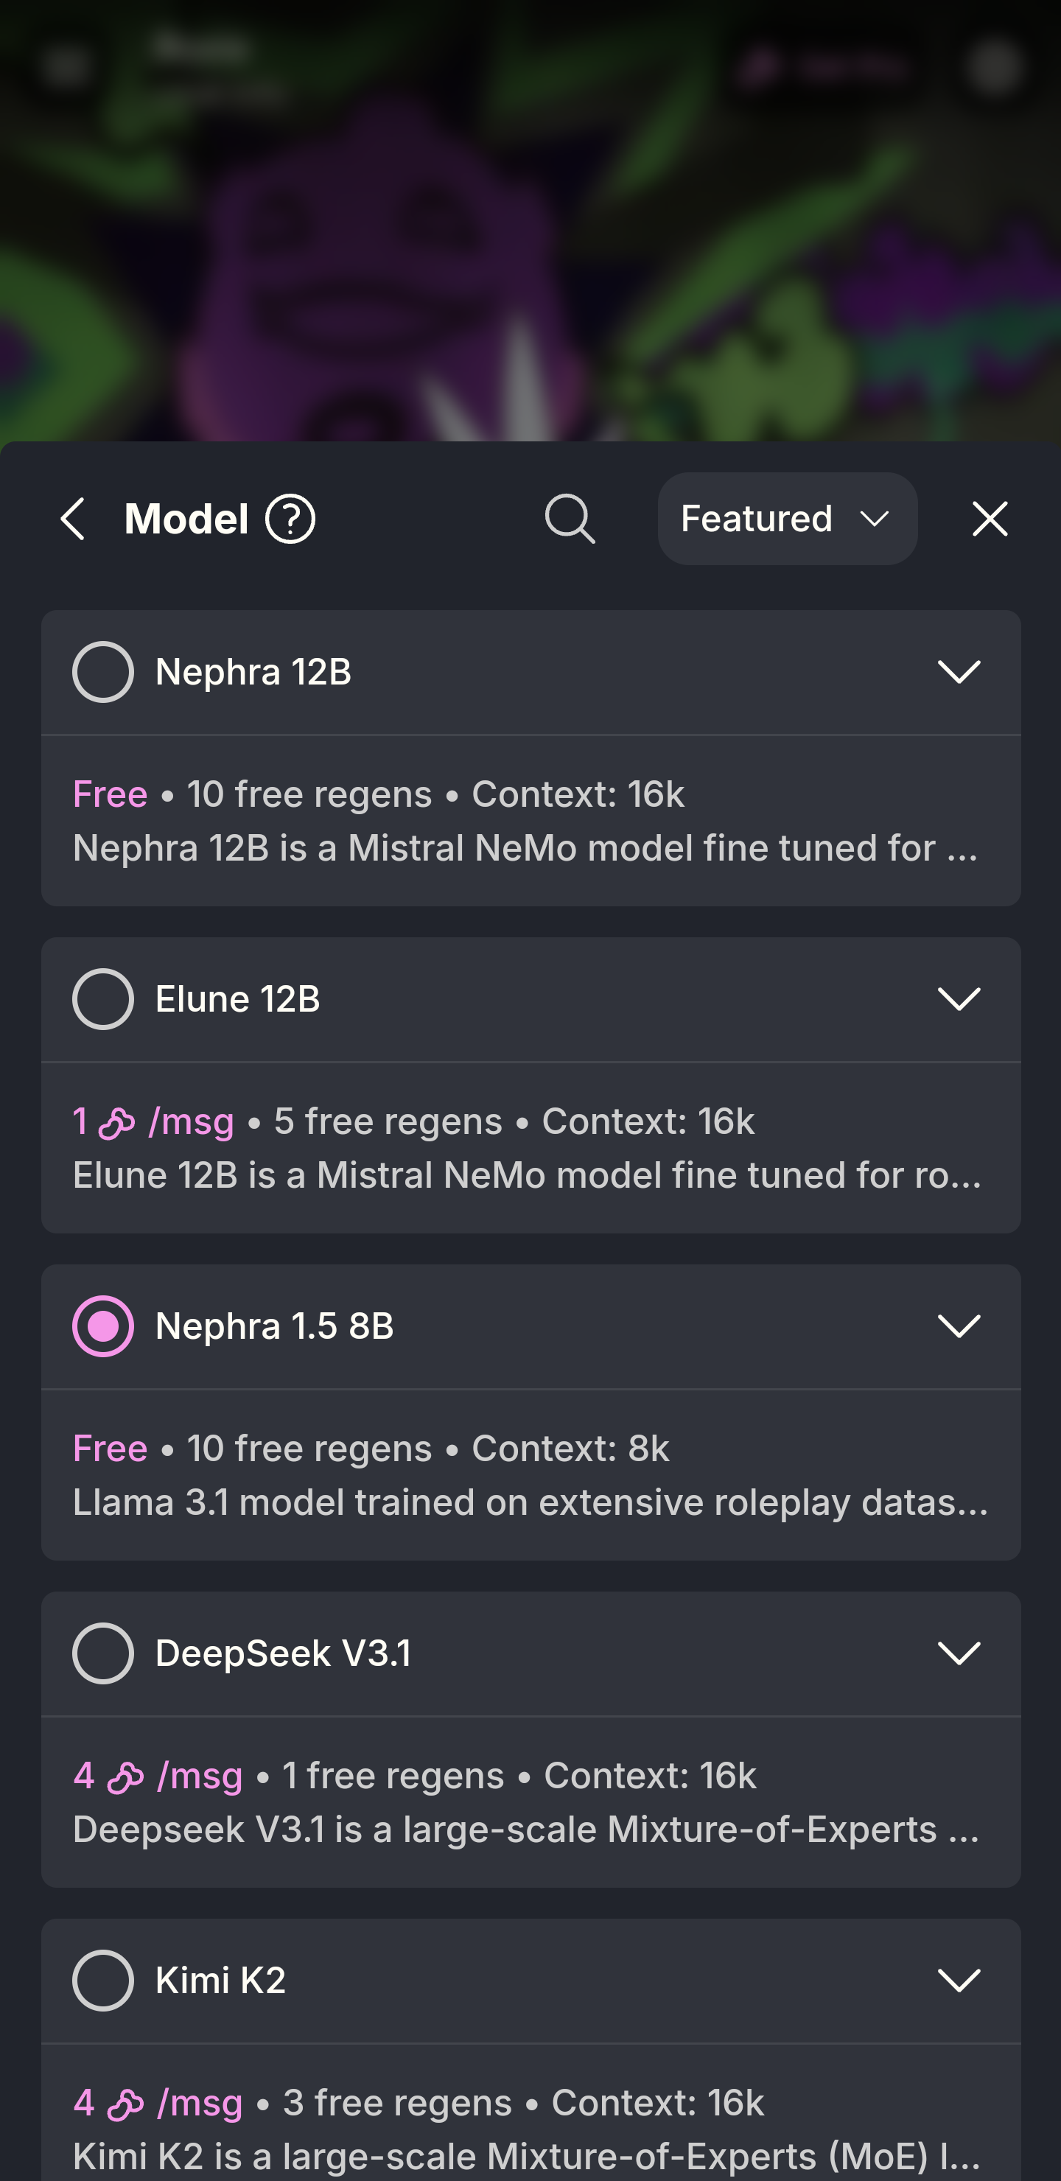Viewport: 1061px width, 2181px height.
Task: Expand the Nephra 1.5 8B details chevron
Action: (959, 1327)
